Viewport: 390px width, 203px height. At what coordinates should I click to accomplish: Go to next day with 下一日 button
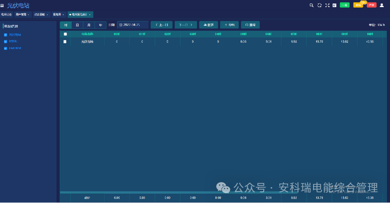click(185, 25)
